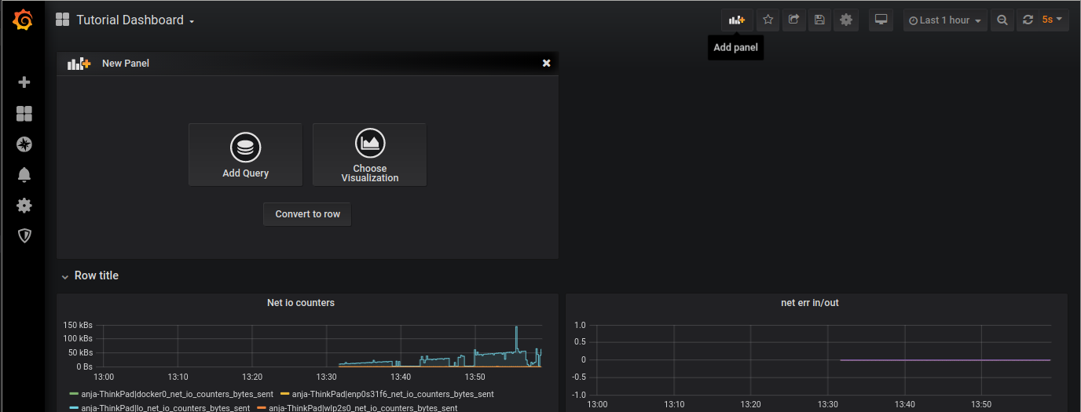The width and height of the screenshot is (1081, 412).
Task: Cycle view mode with monitor icon
Action: 881,20
